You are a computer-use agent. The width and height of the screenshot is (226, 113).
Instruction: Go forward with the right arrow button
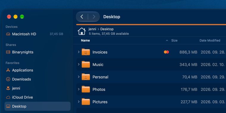coord(94,17)
